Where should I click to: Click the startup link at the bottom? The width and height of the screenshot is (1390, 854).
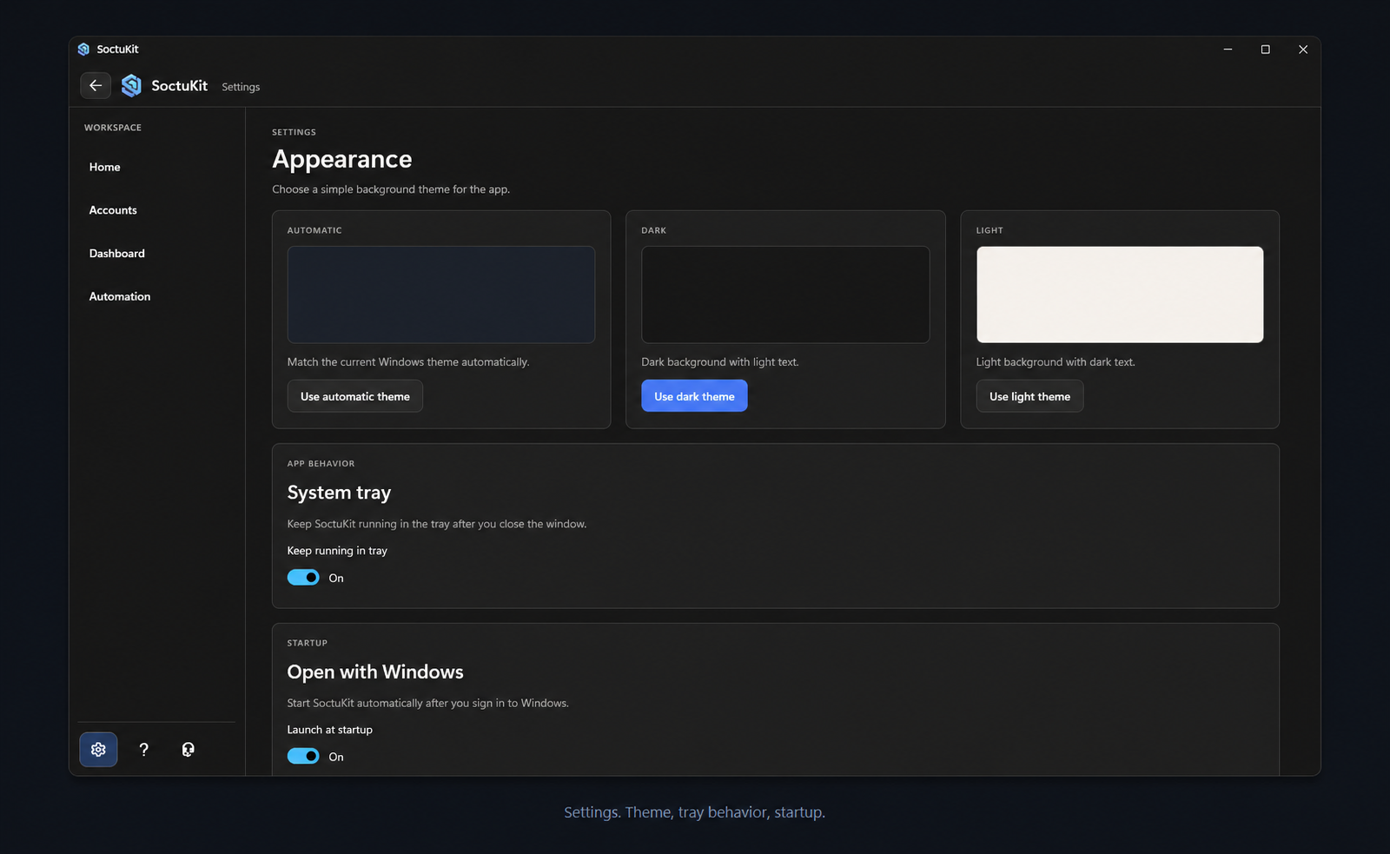coord(798,811)
